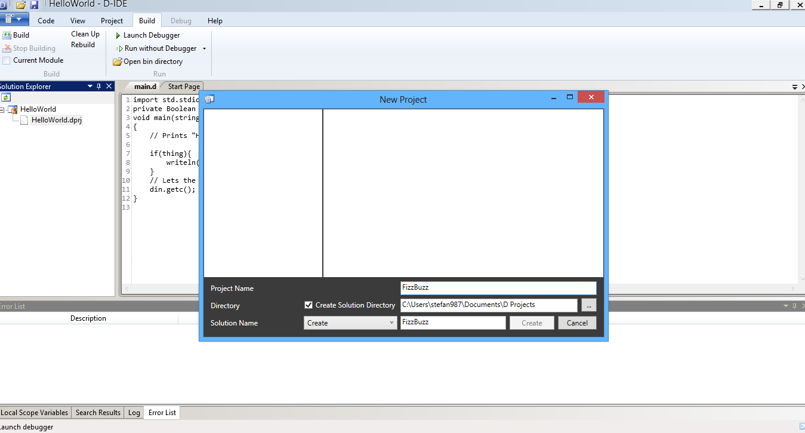Collapse the HelloWorld solution tree node
The width and height of the screenshot is (805, 433).
pyautogui.click(x=2, y=110)
